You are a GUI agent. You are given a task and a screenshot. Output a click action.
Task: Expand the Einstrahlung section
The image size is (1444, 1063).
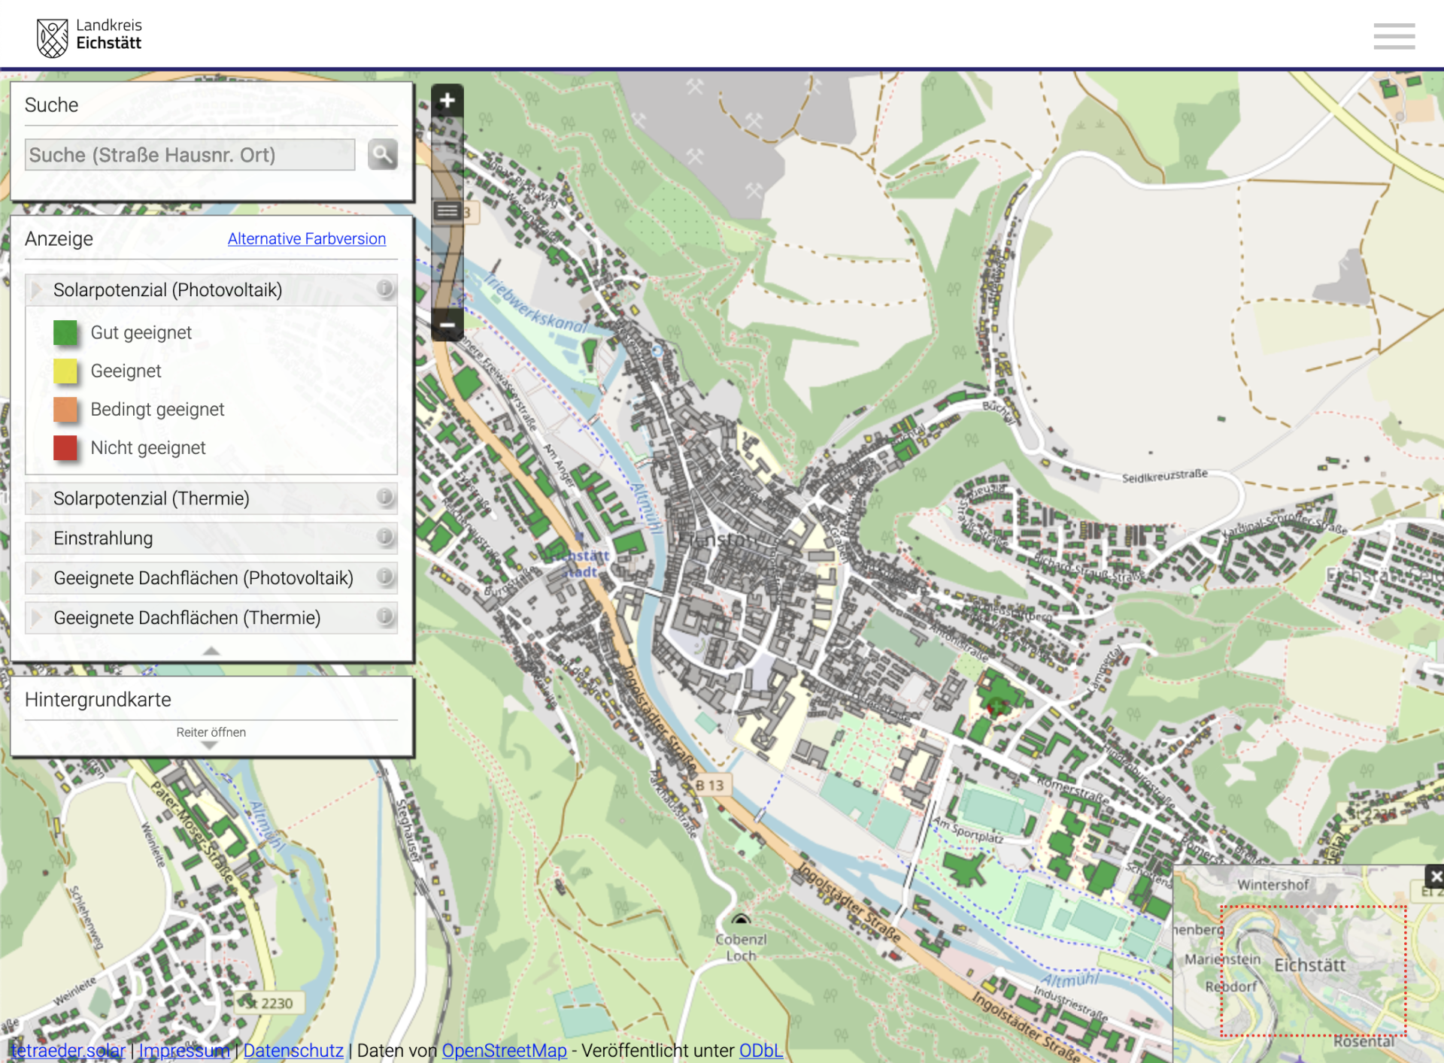tap(103, 538)
